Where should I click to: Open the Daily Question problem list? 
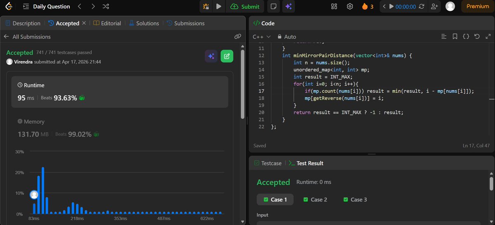pyautogui.click(x=47, y=6)
